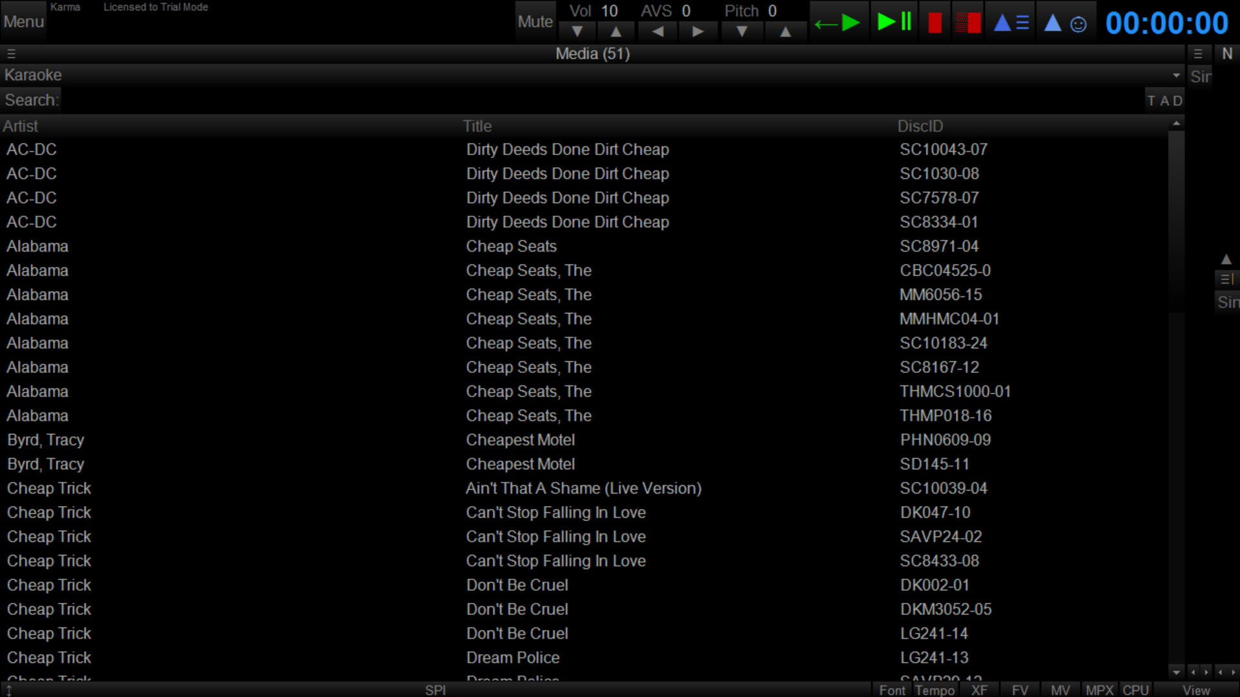Toggle the Mute button
The width and height of the screenshot is (1240, 697).
[x=535, y=22]
